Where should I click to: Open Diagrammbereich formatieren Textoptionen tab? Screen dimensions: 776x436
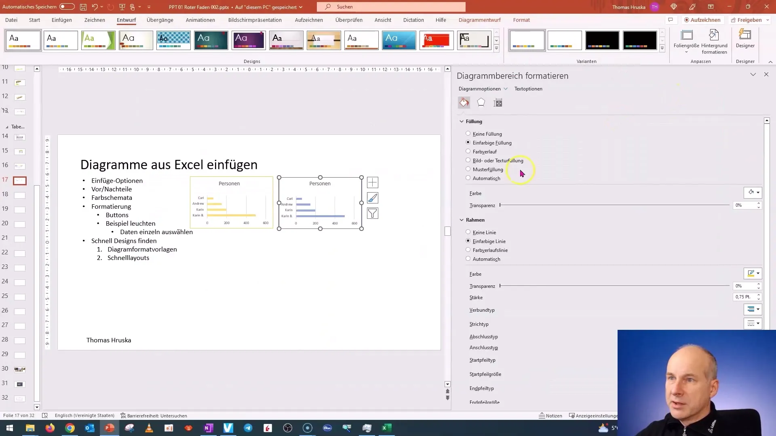(x=529, y=88)
